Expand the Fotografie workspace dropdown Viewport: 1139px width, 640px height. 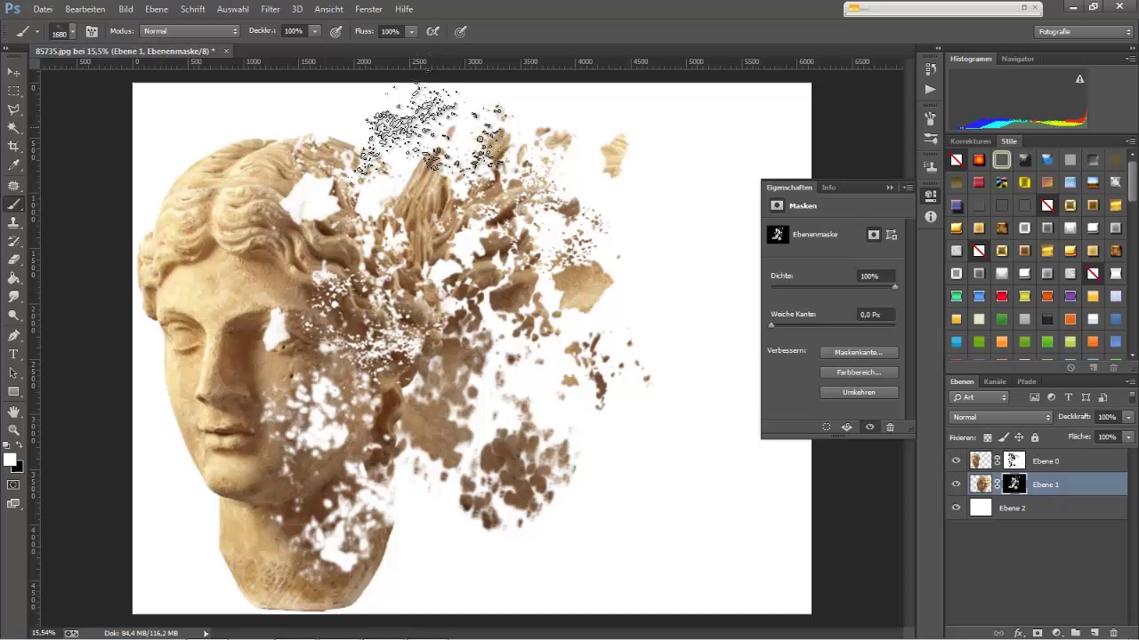[1084, 31]
